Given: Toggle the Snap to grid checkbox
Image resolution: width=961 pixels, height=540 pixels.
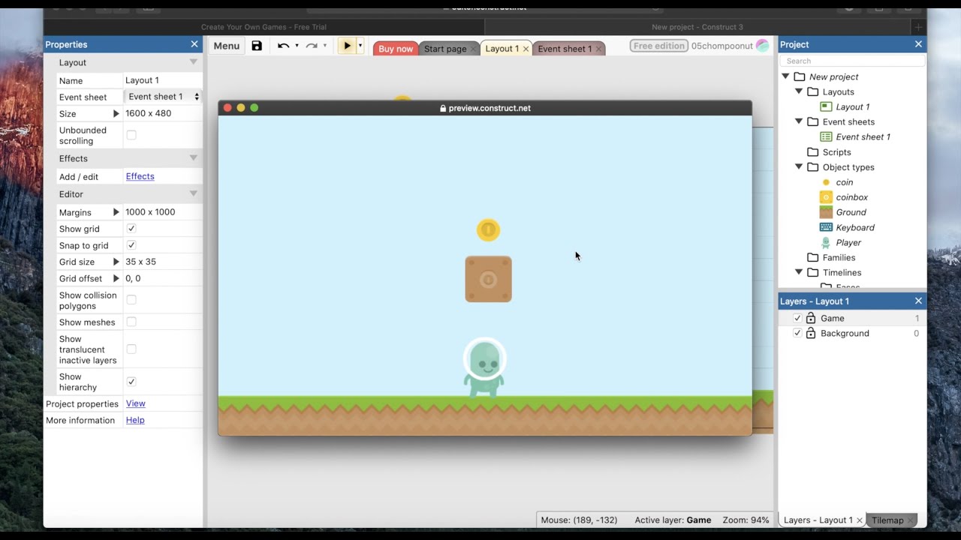Looking at the screenshot, I should pos(131,245).
